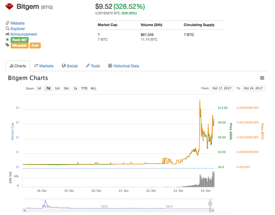The image size is (275, 215).
Task: Click the navigator range handle near 2017
Action: [x=210, y=204]
